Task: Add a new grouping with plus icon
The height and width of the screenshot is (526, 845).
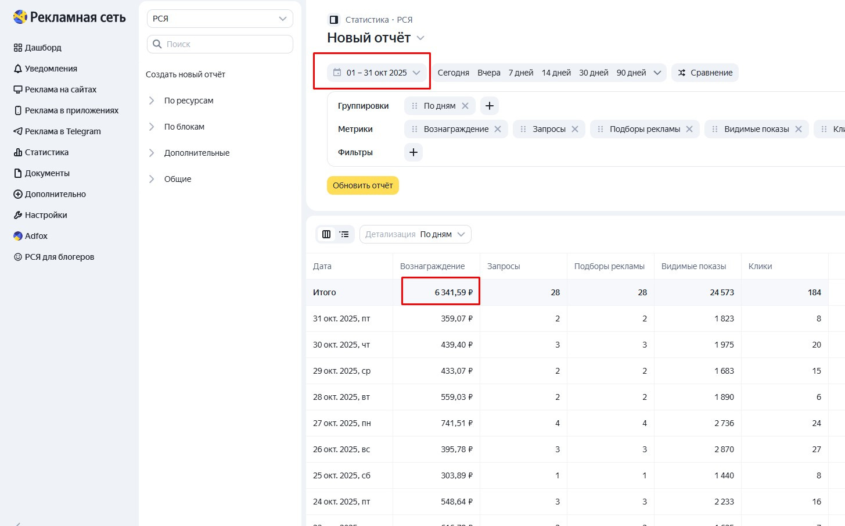Action: (490, 106)
